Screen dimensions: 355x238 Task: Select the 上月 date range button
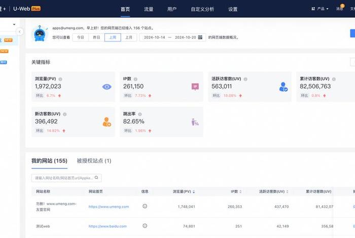129,37
